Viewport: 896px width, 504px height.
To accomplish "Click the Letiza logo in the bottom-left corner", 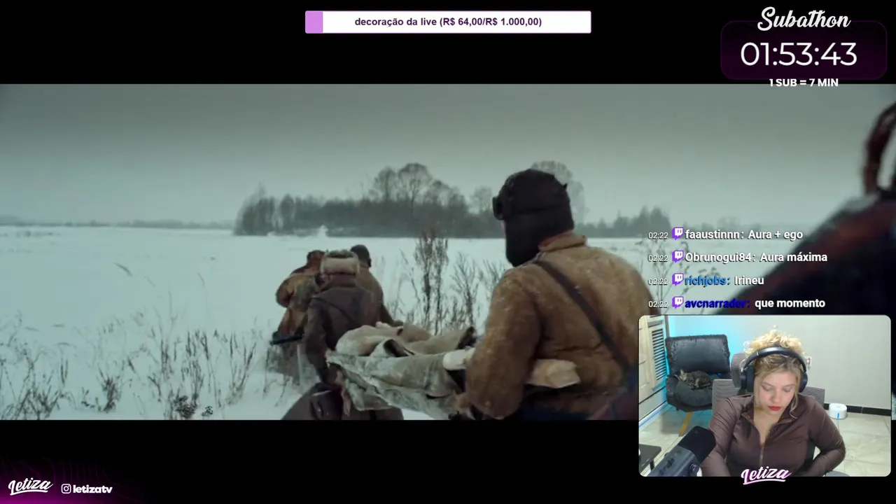I will [x=30, y=486].
